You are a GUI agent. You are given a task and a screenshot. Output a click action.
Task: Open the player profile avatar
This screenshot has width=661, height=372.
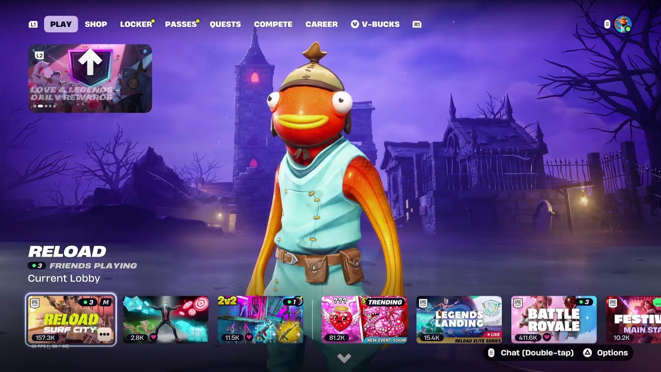pos(623,24)
